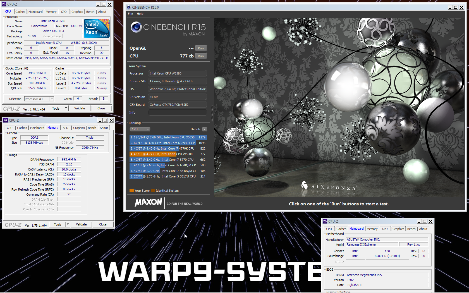Switch to Graphics tab in top CPU-Z window

pos(77,12)
